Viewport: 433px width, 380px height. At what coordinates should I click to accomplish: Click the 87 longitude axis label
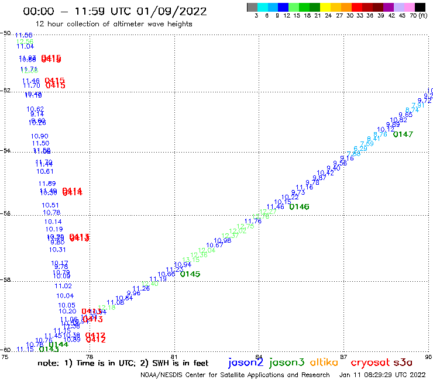(x=343, y=357)
